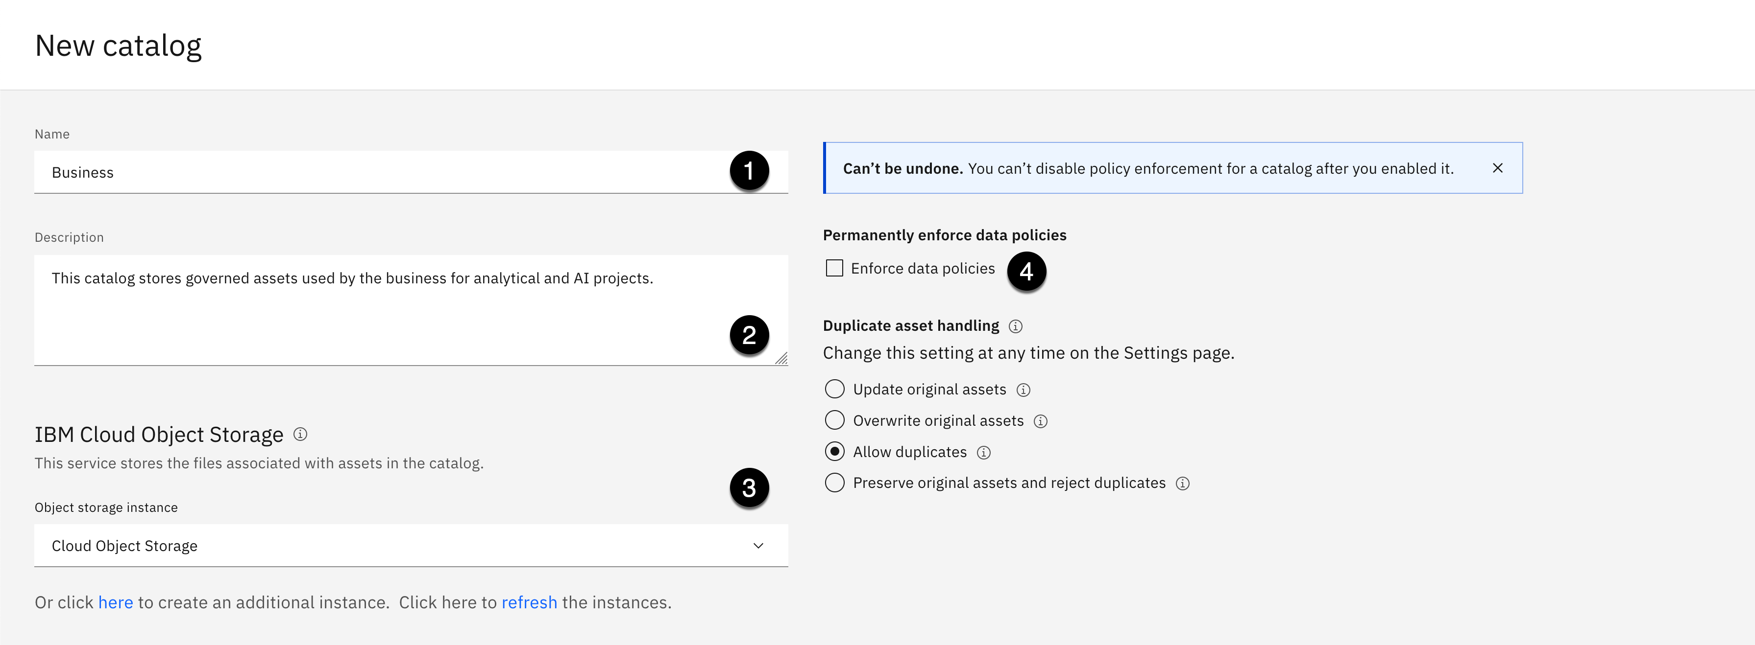Click 'here' link to create additional instance
The width and height of the screenshot is (1755, 645).
[115, 602]
